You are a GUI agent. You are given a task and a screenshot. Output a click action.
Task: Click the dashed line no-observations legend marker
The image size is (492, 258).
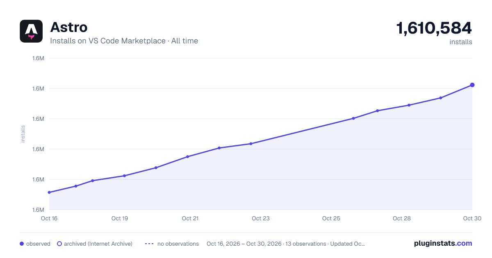[149, 244]
